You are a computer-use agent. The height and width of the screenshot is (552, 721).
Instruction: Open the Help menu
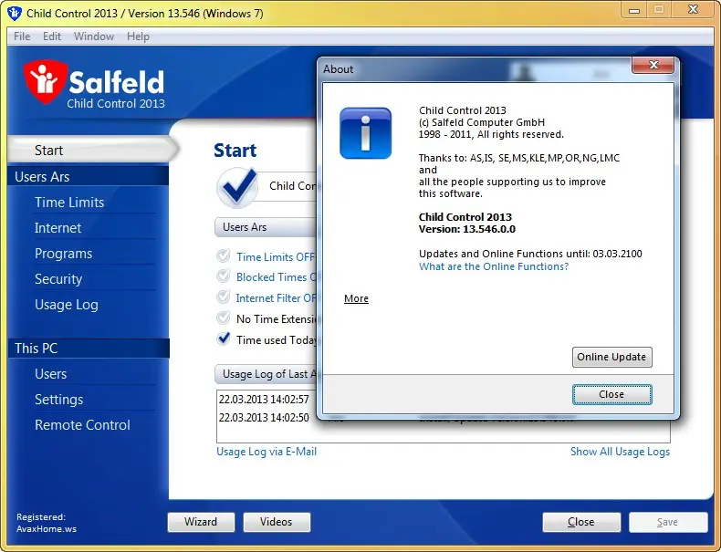tap(138, 36)
